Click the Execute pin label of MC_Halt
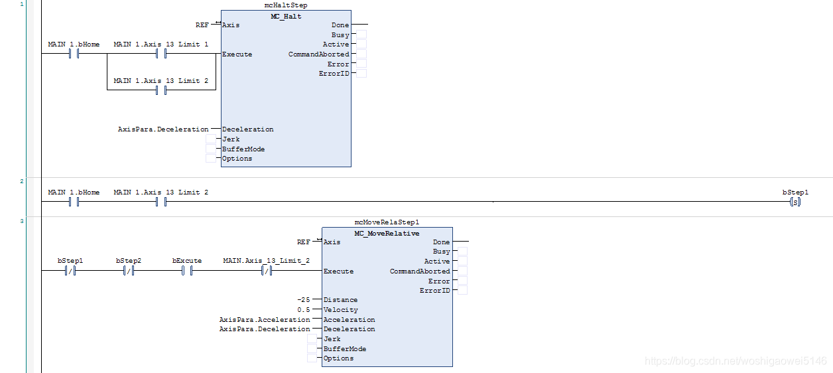 [237, 54]
